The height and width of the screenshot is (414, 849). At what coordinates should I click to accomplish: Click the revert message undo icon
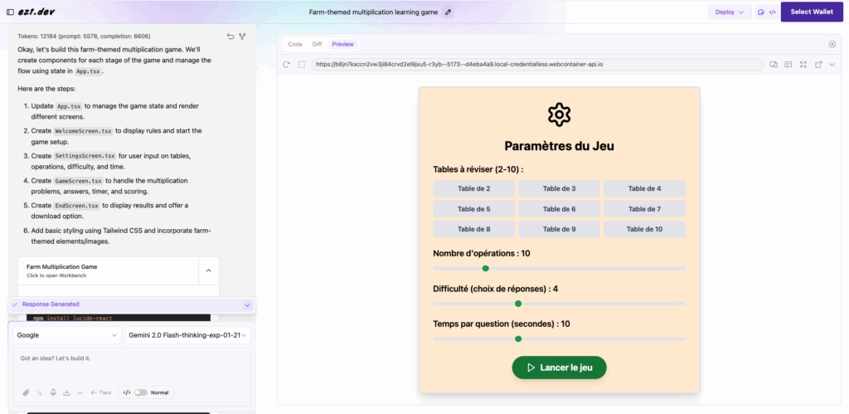tap(230, 37)
